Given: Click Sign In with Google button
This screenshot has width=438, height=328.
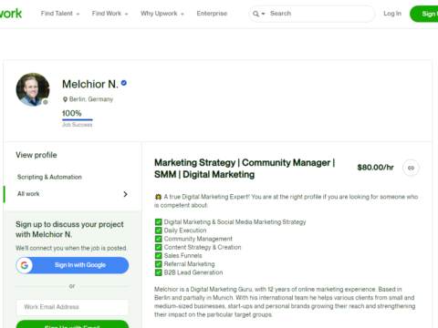Looking at the screenshot, I should click(x=72, y=265).
